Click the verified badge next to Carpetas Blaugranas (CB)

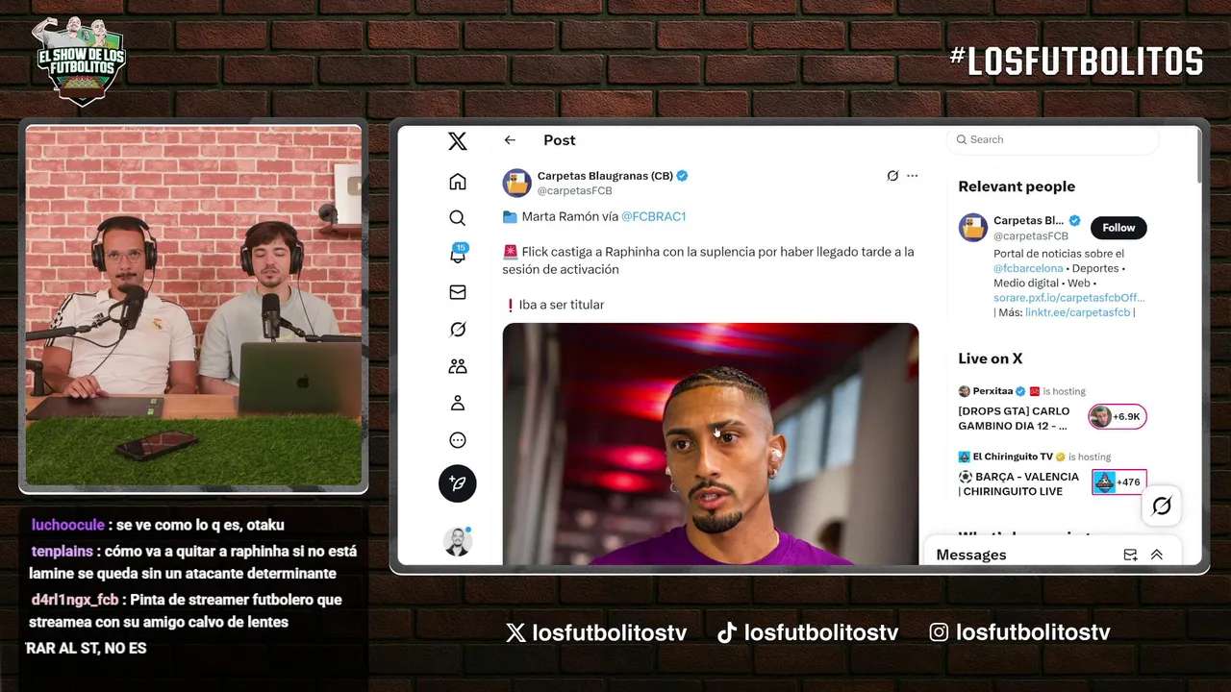click(683, 176)
